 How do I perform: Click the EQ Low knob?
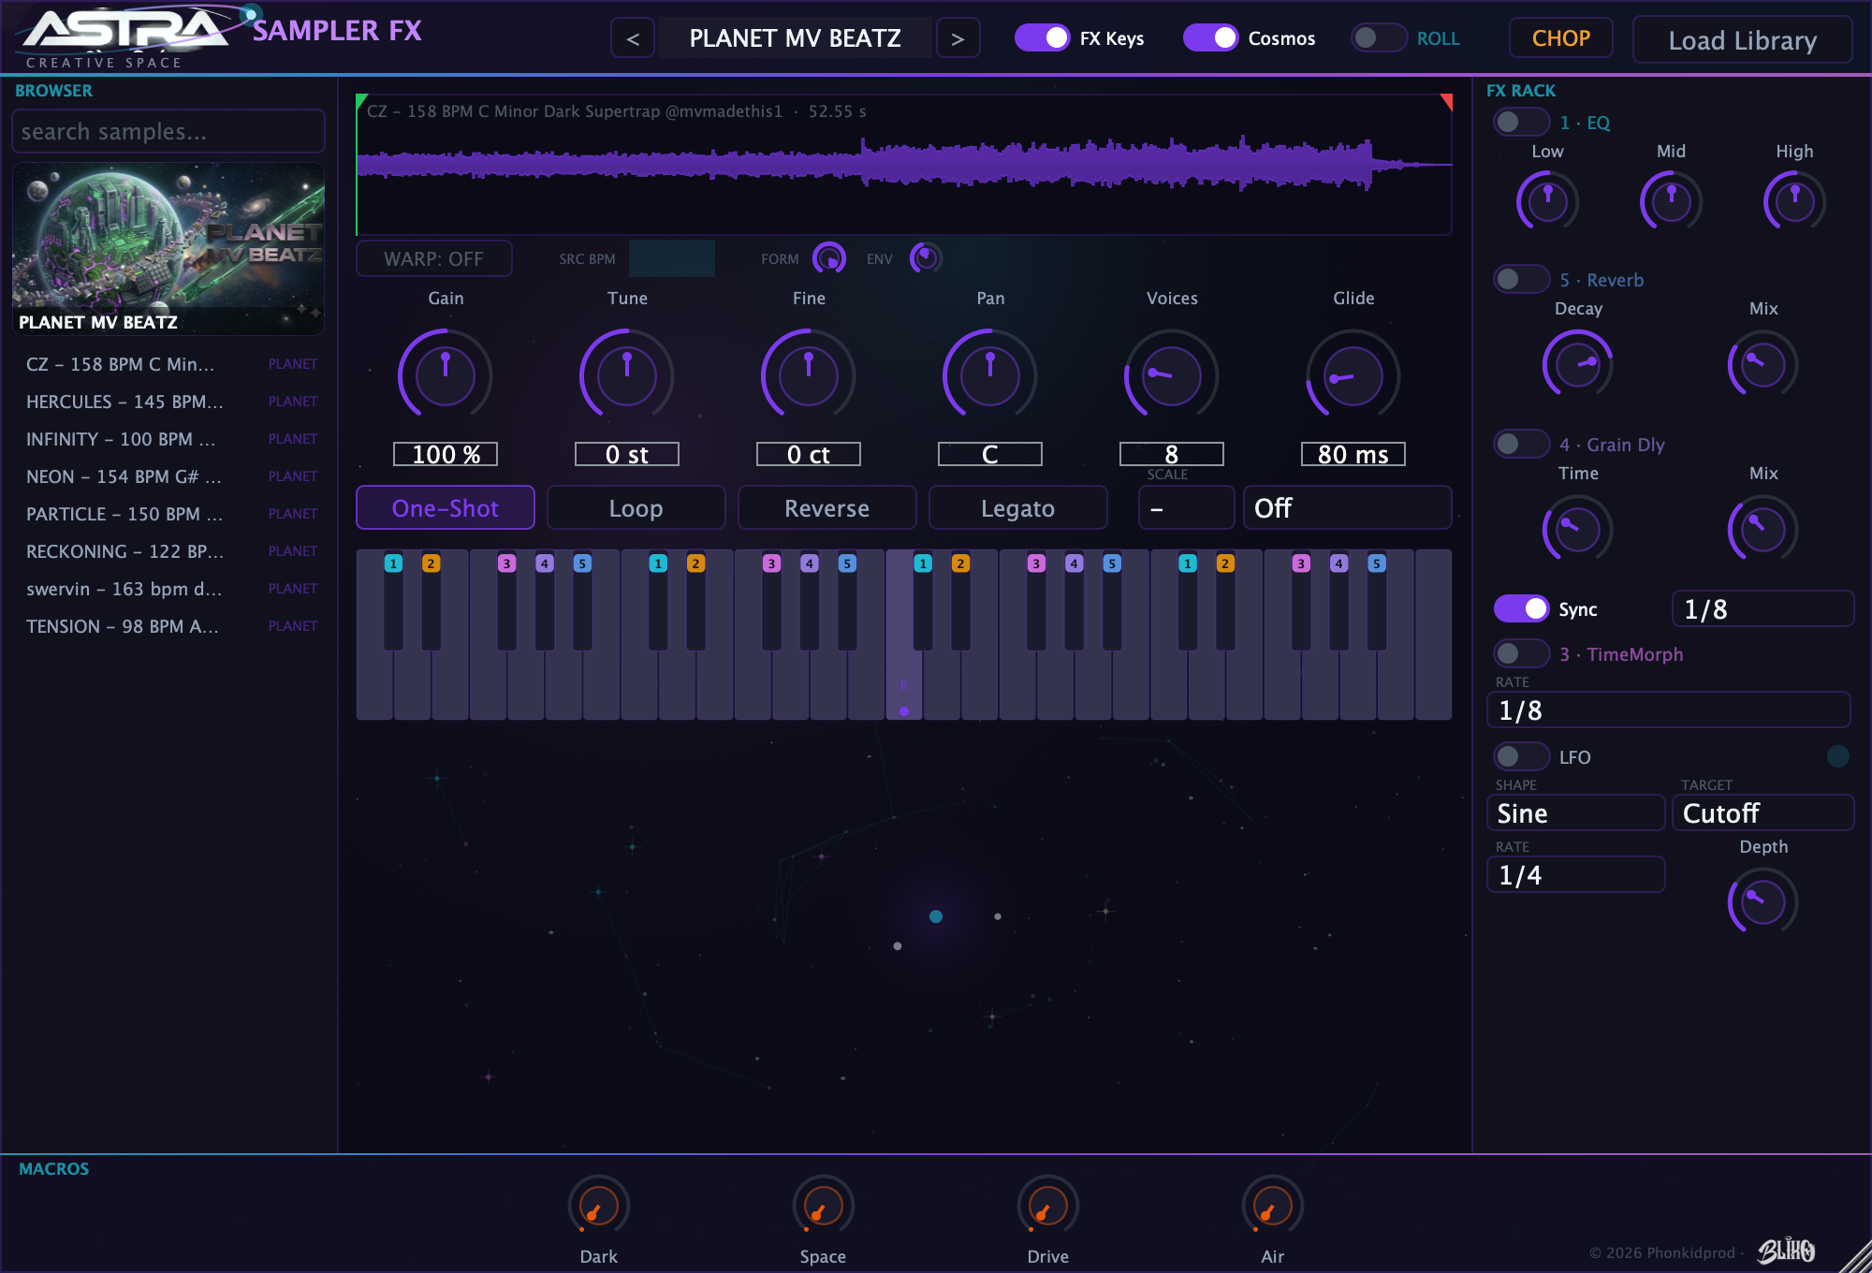(x=1547, y=201)
